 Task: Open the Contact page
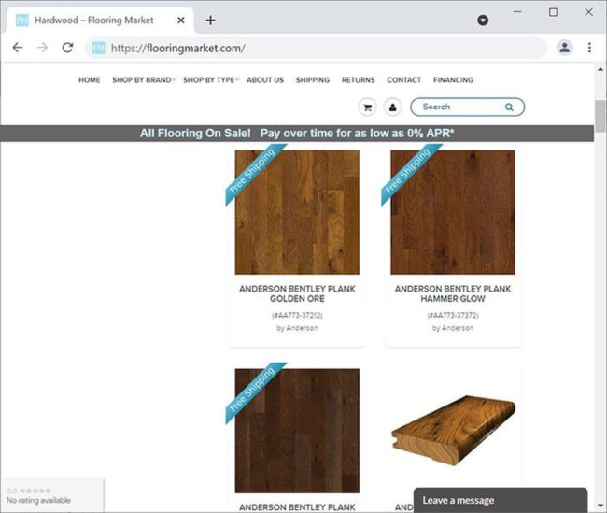[403, 79]
